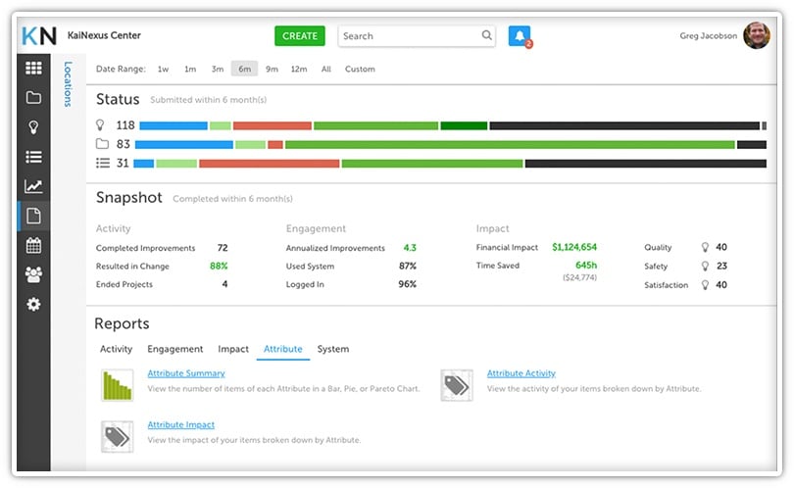Open the folder icon in left sidebar
The height and width of the screenshot is (488, 794).
click(33, 98)
